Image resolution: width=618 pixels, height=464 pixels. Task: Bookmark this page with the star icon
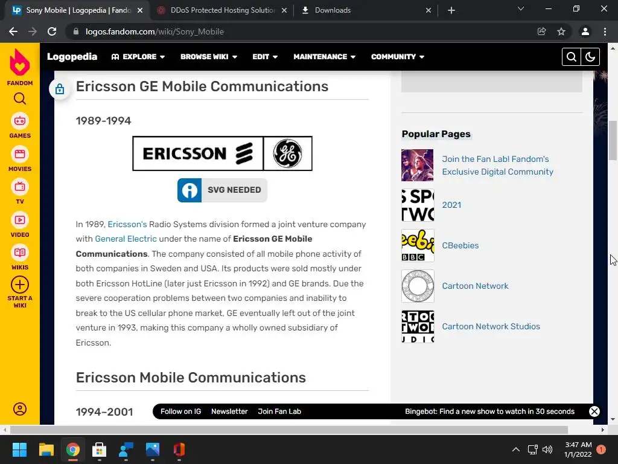click(561, 31)
